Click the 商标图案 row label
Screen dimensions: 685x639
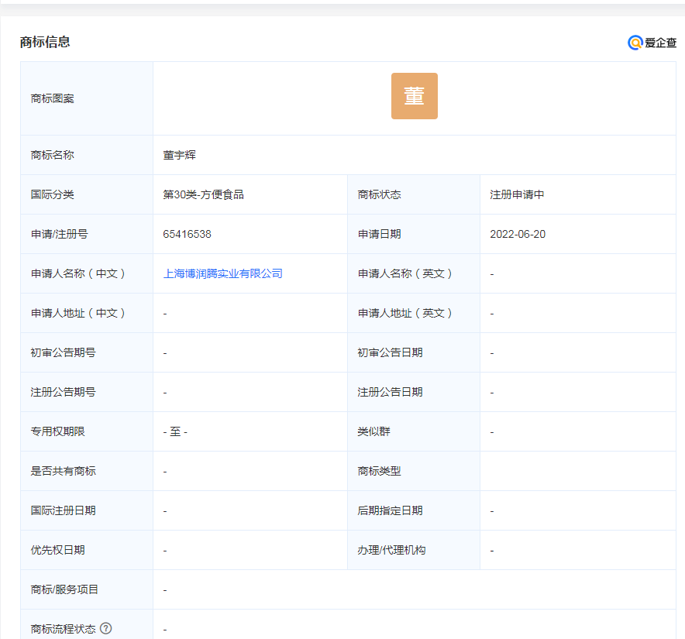point(53,98)
